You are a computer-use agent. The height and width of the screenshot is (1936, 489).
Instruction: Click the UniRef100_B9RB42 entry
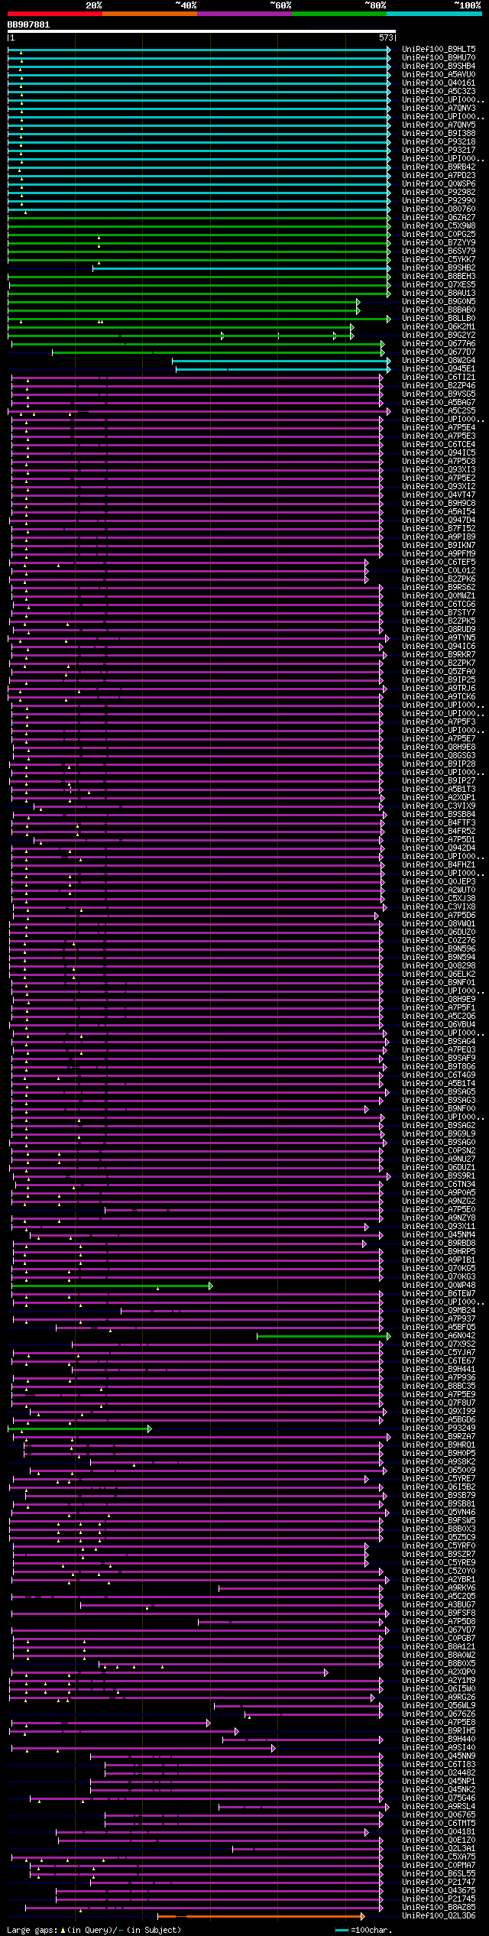439,167
